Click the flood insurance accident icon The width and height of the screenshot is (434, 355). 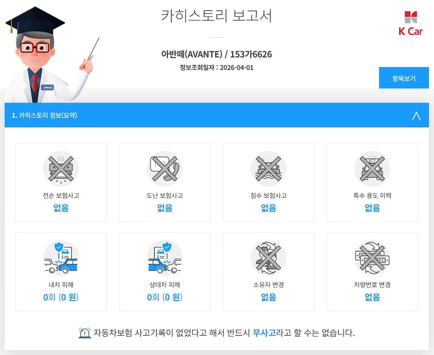pos(268,168)
